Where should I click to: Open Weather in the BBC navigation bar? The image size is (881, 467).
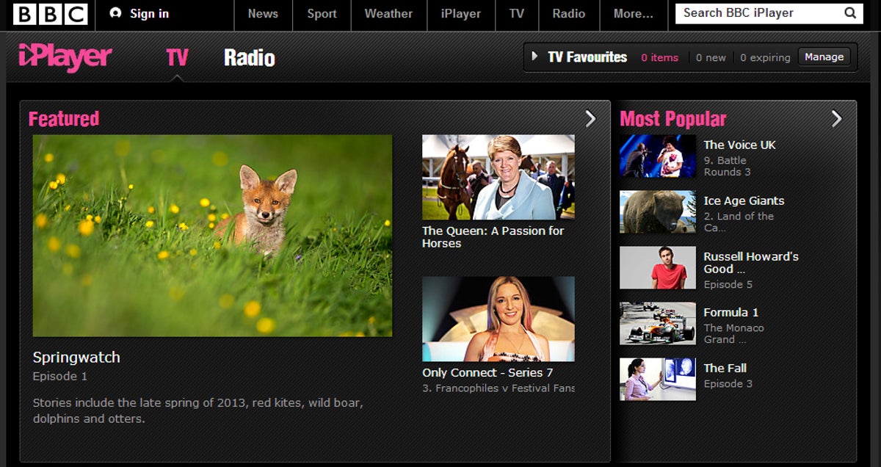point(388,14)
